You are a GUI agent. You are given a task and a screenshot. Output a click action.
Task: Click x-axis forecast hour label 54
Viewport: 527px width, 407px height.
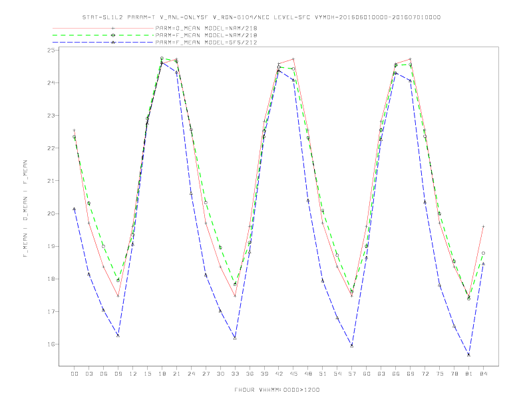point(337,374)
